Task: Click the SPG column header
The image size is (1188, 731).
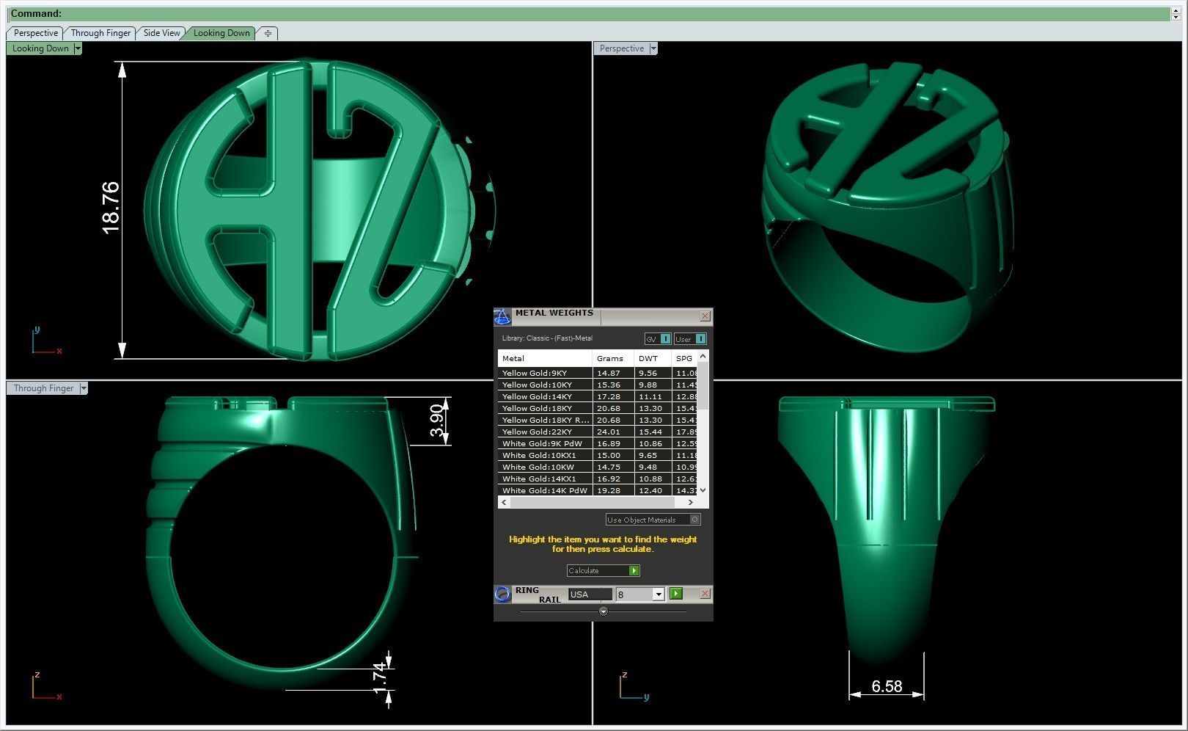Action: tap(684, 358)
